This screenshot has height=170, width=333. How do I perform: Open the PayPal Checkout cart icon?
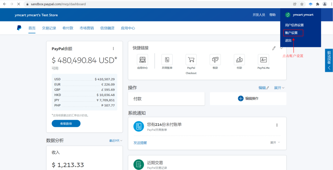(x=191, y=60)
